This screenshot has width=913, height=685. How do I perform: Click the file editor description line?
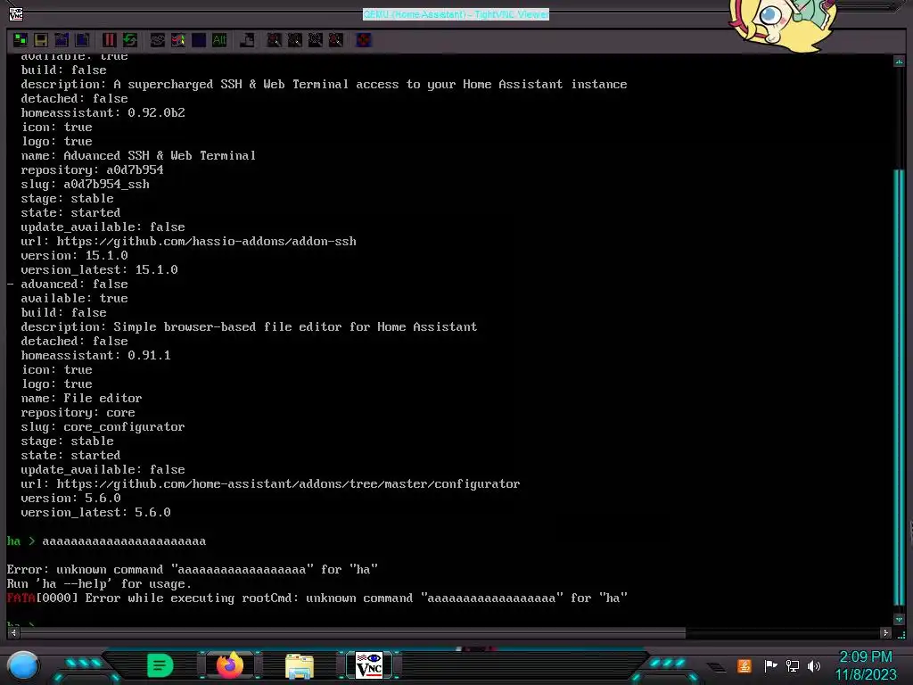[250, 326]
